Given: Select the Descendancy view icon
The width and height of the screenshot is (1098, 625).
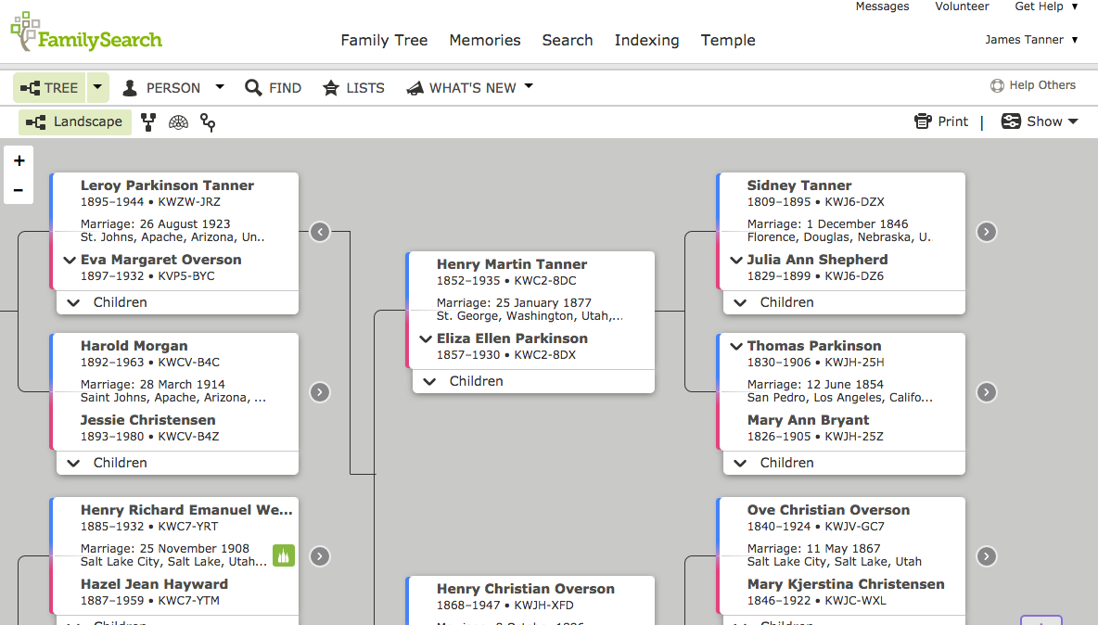Looking at the screenshot, I should 208,121.
